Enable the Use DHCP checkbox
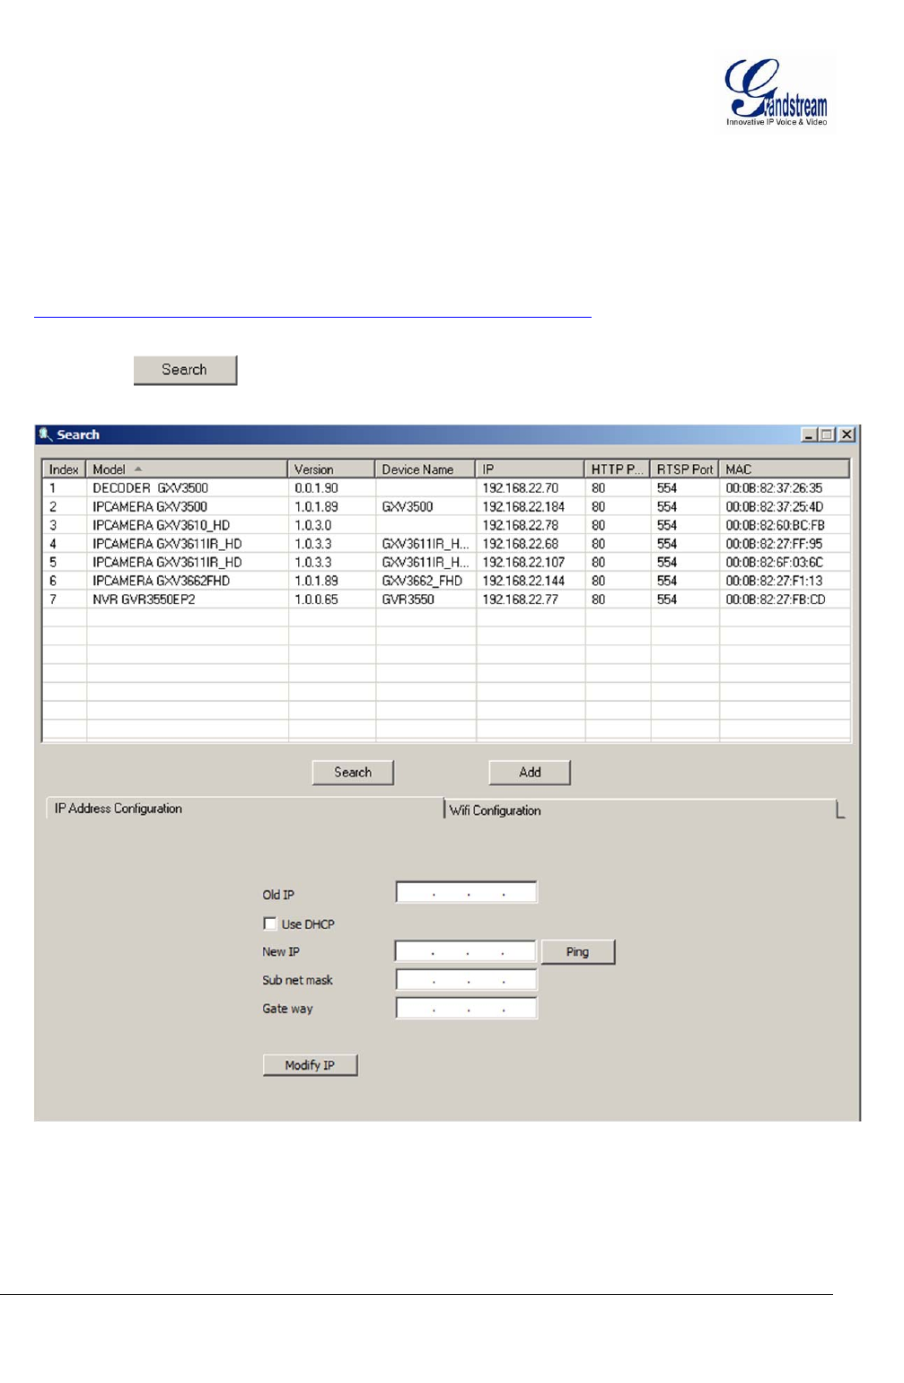The width and height of the screenshot is (904, 1383). pyautogui.click(x=269, y=923)
